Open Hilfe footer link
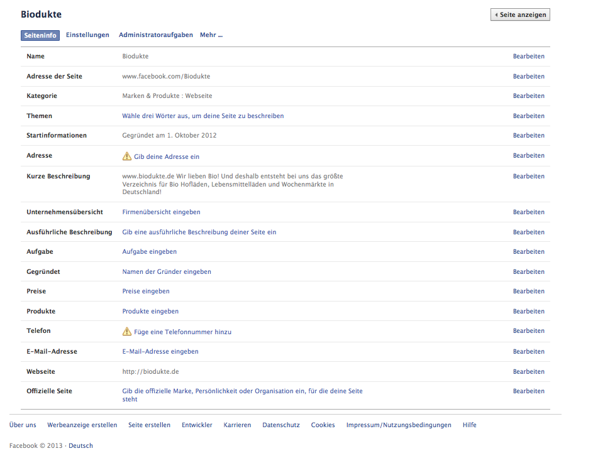The width and height of the screenshot is (593, 468). click(469, 425)
